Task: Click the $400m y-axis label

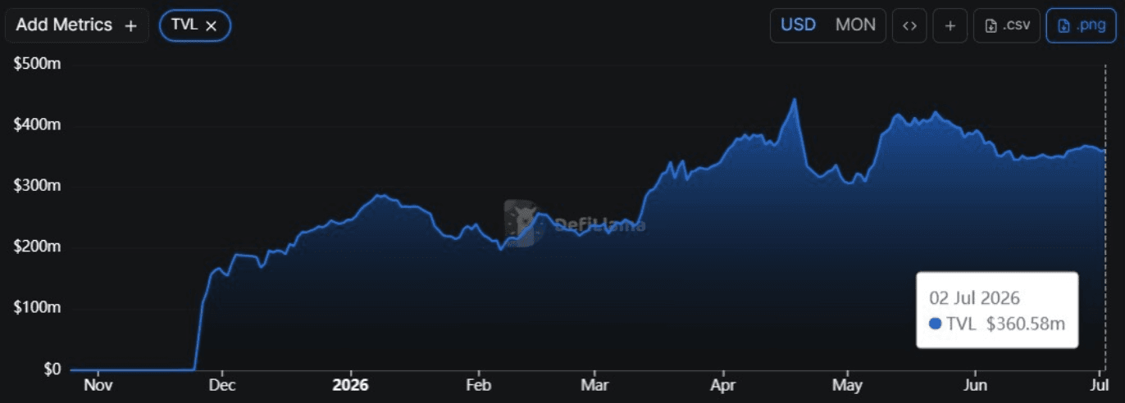Action: [39, 125]
